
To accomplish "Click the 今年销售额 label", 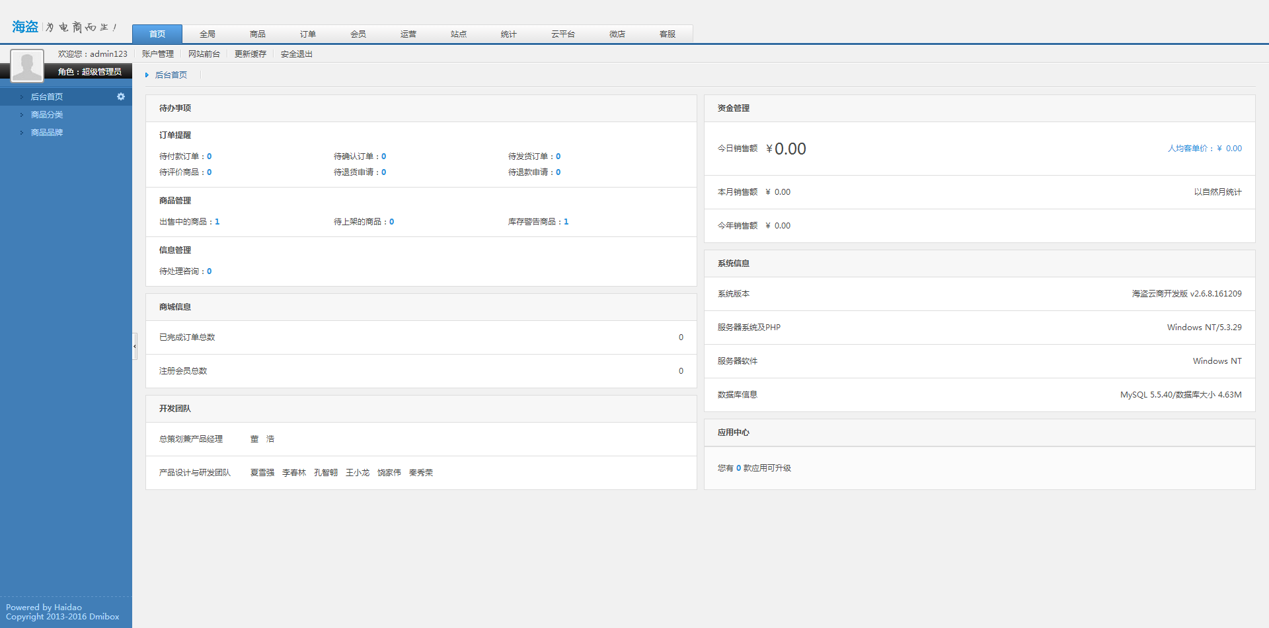I will [738, 226].
